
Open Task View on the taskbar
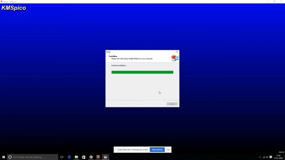pos(62,157)
